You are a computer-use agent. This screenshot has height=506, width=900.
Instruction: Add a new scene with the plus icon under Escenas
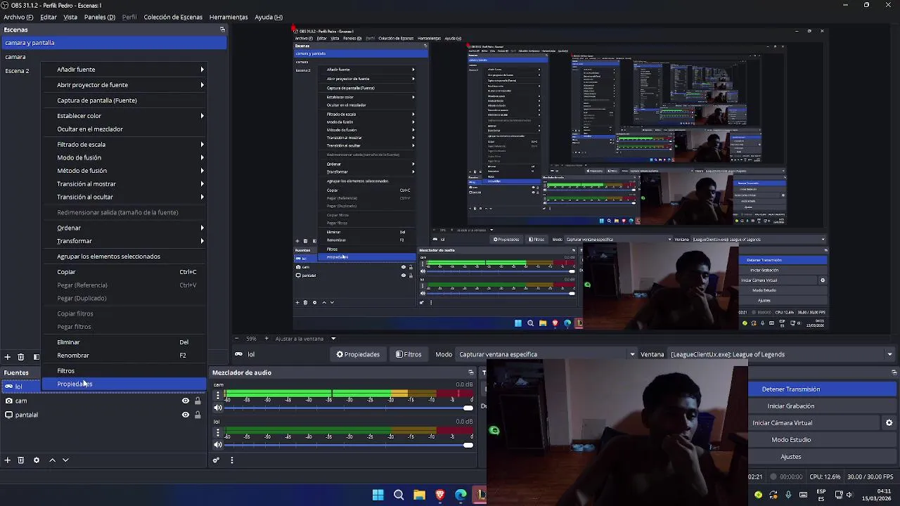coord(7,357)
